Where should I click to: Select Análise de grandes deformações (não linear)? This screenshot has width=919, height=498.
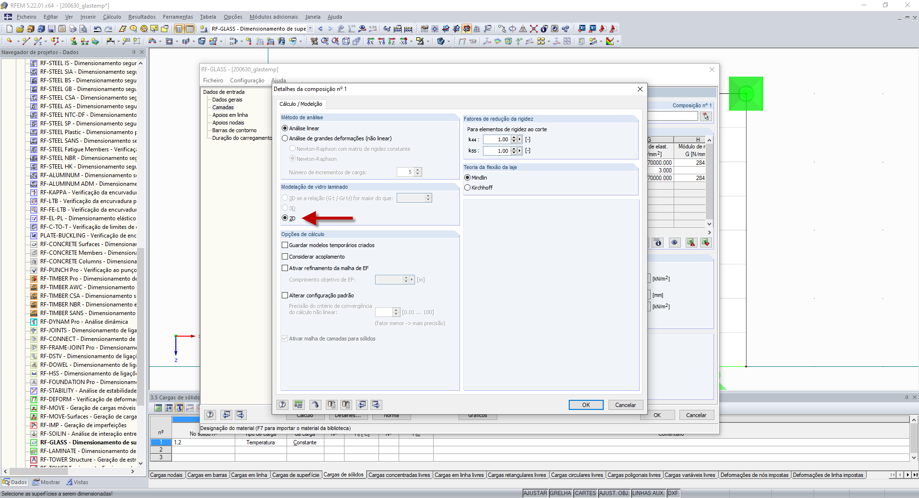click(337, 138)
